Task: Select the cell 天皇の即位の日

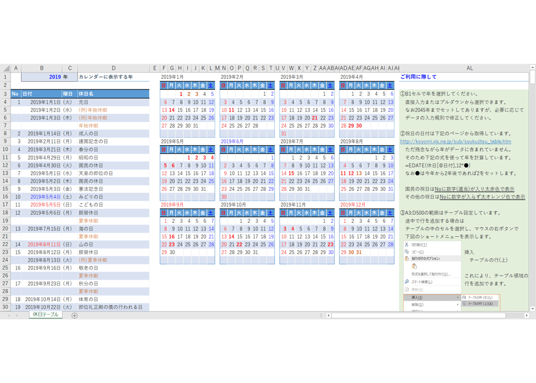Action: click(114, 173)
